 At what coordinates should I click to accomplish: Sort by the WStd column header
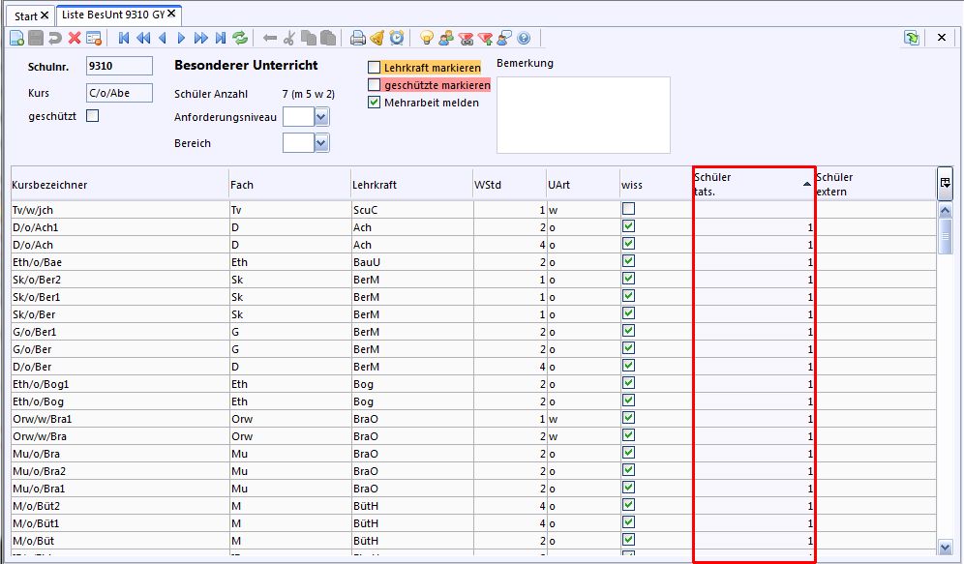click(x=510, y=185)
